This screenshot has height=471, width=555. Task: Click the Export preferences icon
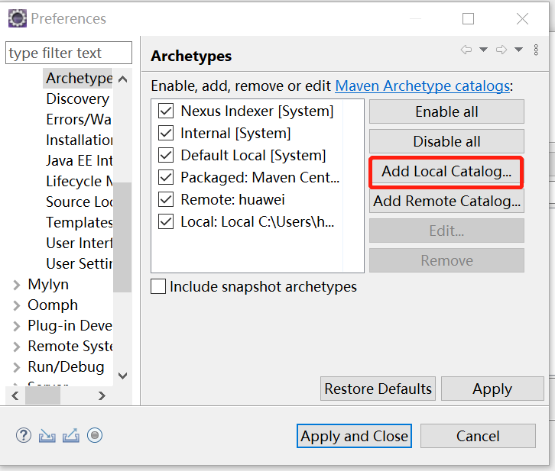(x=71, y=435)
